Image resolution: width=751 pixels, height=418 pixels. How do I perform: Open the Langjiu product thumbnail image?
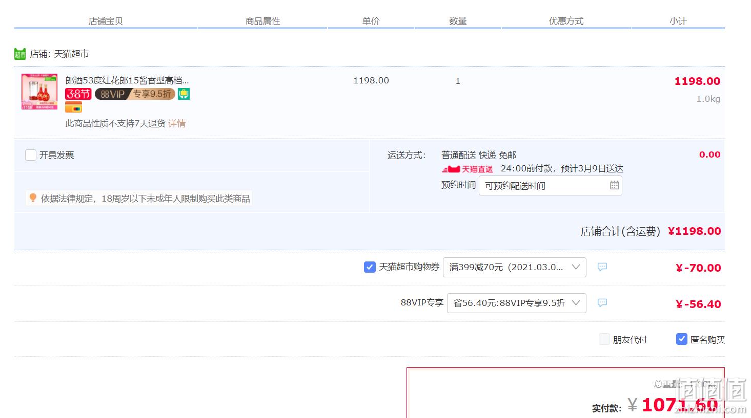[x=39, y=92]
